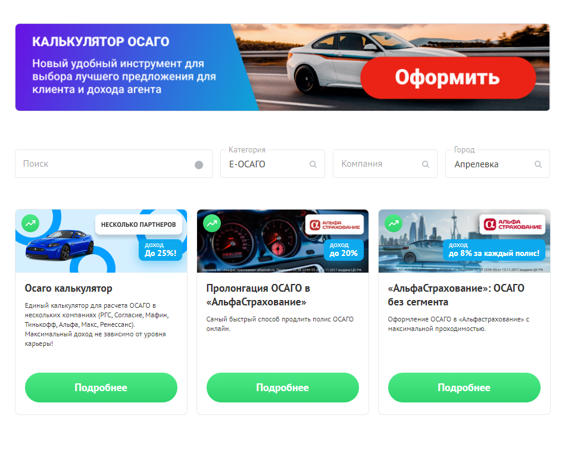Click Подробнее under ОСАГО без сегмента

464,388
